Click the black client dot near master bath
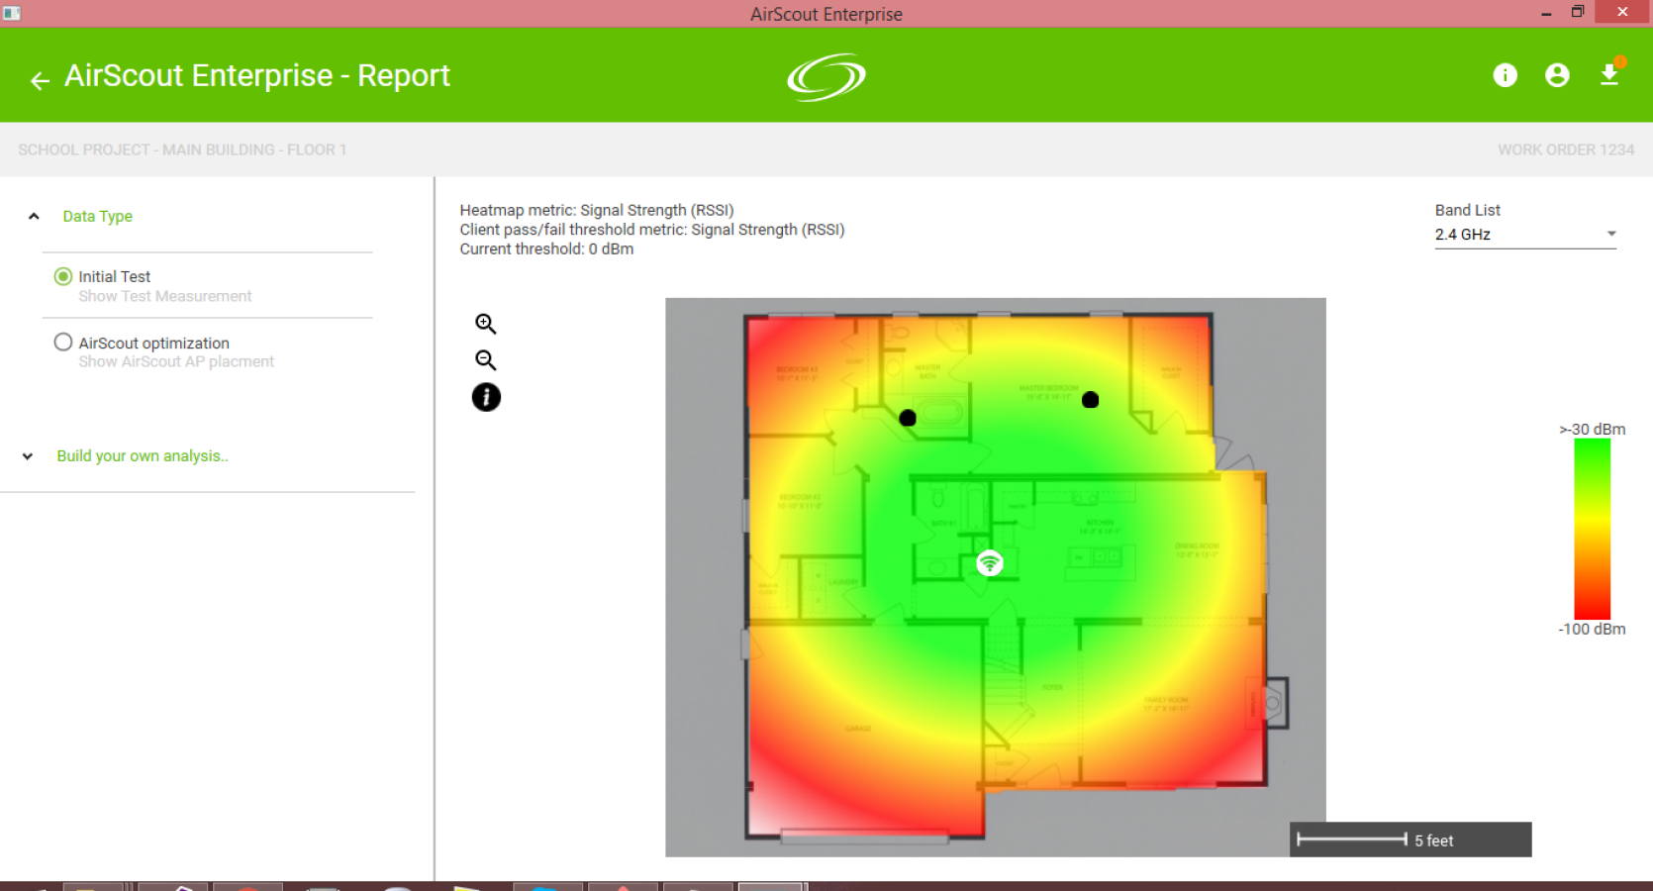 908,418
